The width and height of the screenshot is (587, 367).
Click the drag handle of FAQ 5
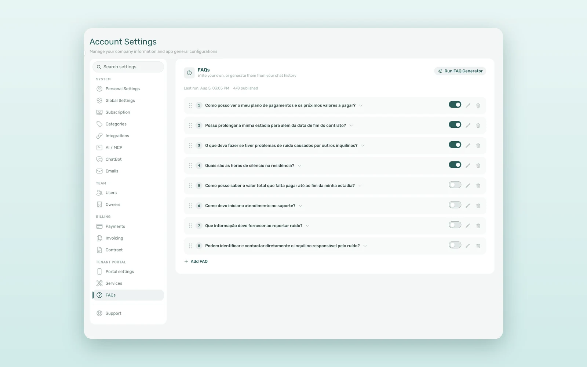coord(190,186)
